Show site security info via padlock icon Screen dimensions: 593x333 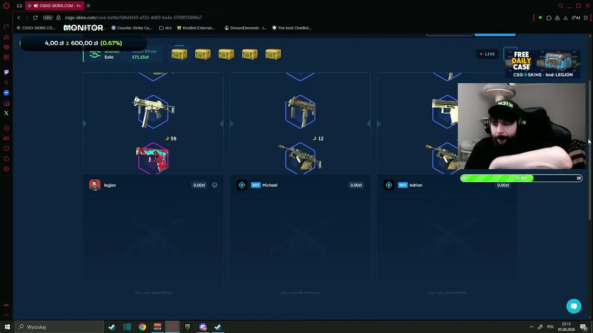(59, 18)
